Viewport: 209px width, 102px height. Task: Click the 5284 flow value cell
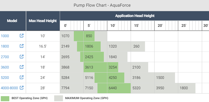(x=65, y=78)
